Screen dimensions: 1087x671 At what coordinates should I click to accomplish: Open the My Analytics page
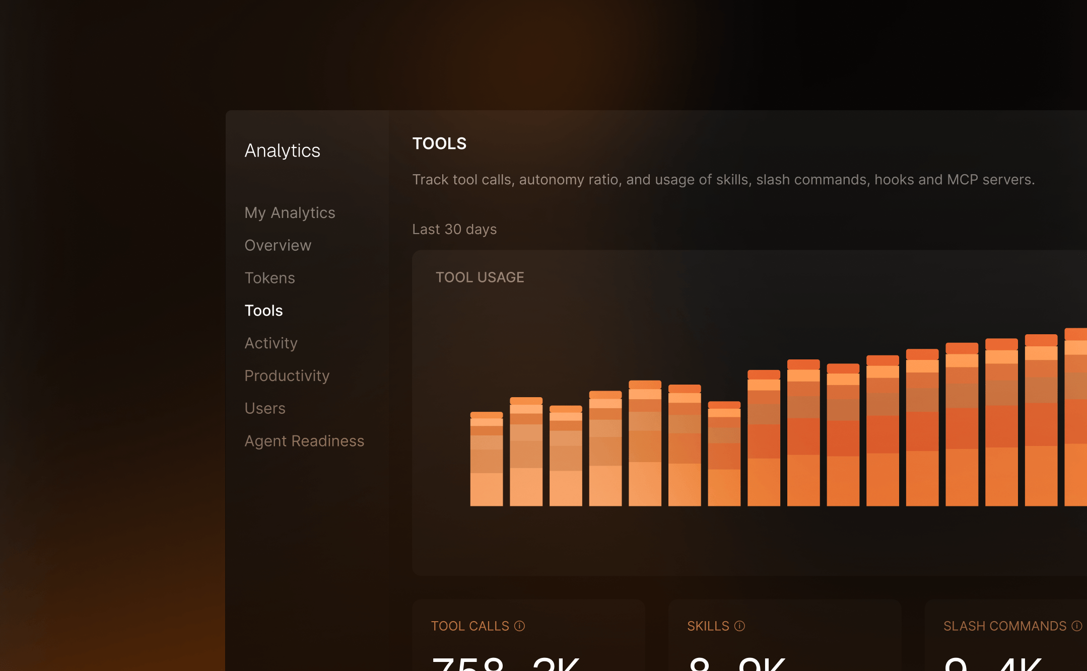290,212
